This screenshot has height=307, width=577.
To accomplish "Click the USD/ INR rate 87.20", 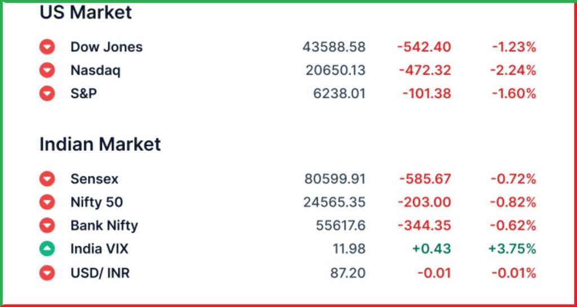I will coord(348,273).
